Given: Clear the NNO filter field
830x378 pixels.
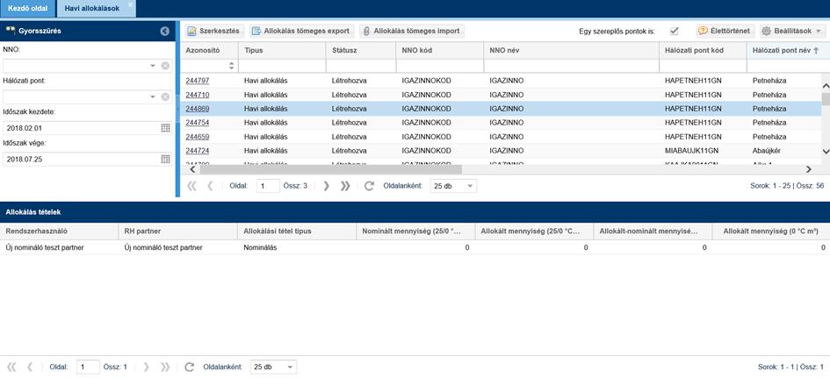Looking at the screenshot, I should click(165, 66).
